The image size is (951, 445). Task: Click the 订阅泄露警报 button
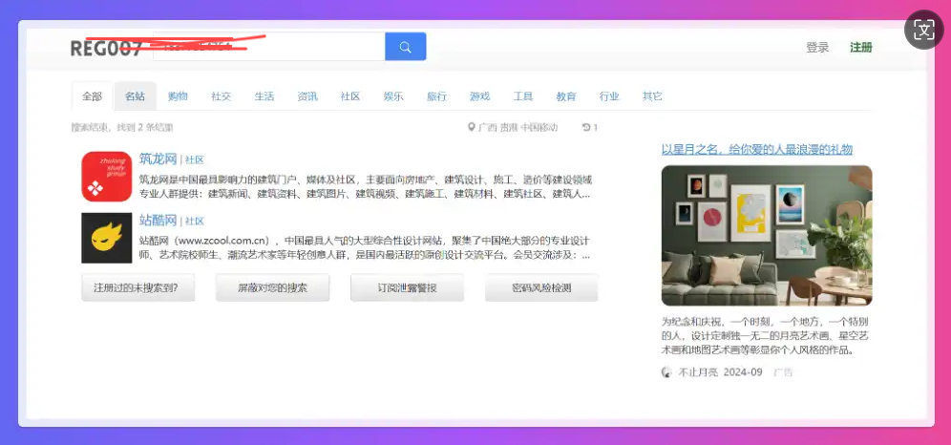pyautogui.click(x=407, y=287)
